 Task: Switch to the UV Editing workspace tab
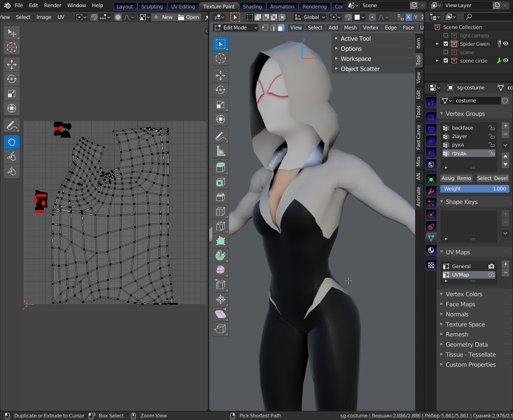tap(183, 6)
